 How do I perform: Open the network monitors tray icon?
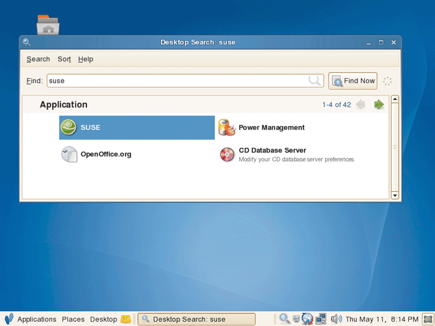click(321, 319)
